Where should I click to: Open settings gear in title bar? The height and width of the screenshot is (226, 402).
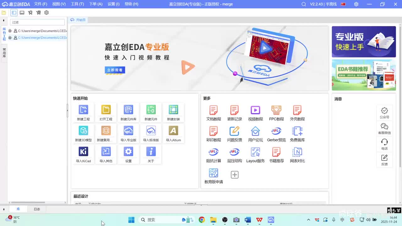pyautogui.click(x=356, y=4)
